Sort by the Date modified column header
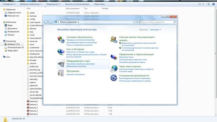 [73, 8]
